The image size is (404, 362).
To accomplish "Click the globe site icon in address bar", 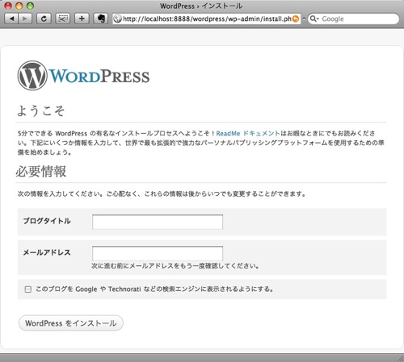I will coord(117,19).
